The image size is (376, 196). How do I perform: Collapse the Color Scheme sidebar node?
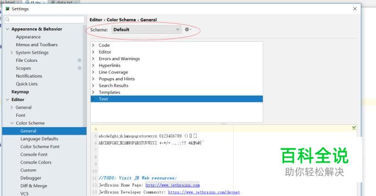click(x=12, y=123)
